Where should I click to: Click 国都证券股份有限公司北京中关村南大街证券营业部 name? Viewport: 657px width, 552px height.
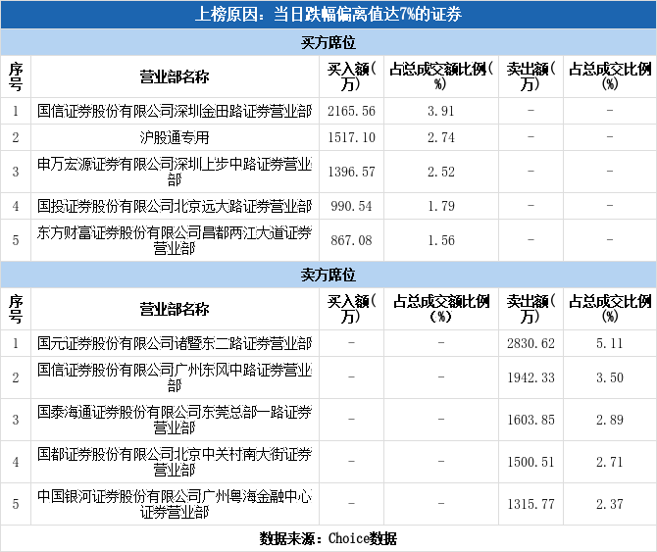175,462
